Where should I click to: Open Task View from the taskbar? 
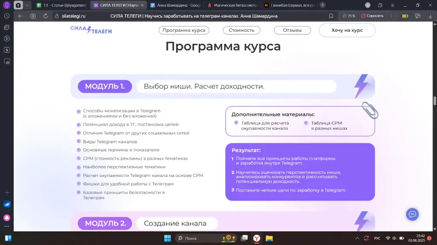tap(245, 238)
